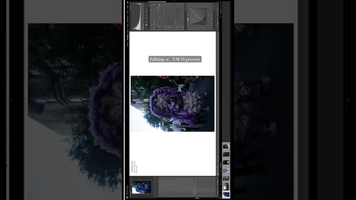Click the Paste settings button
The width and height of the screenshot is (356, 200).
coord(217,182)
